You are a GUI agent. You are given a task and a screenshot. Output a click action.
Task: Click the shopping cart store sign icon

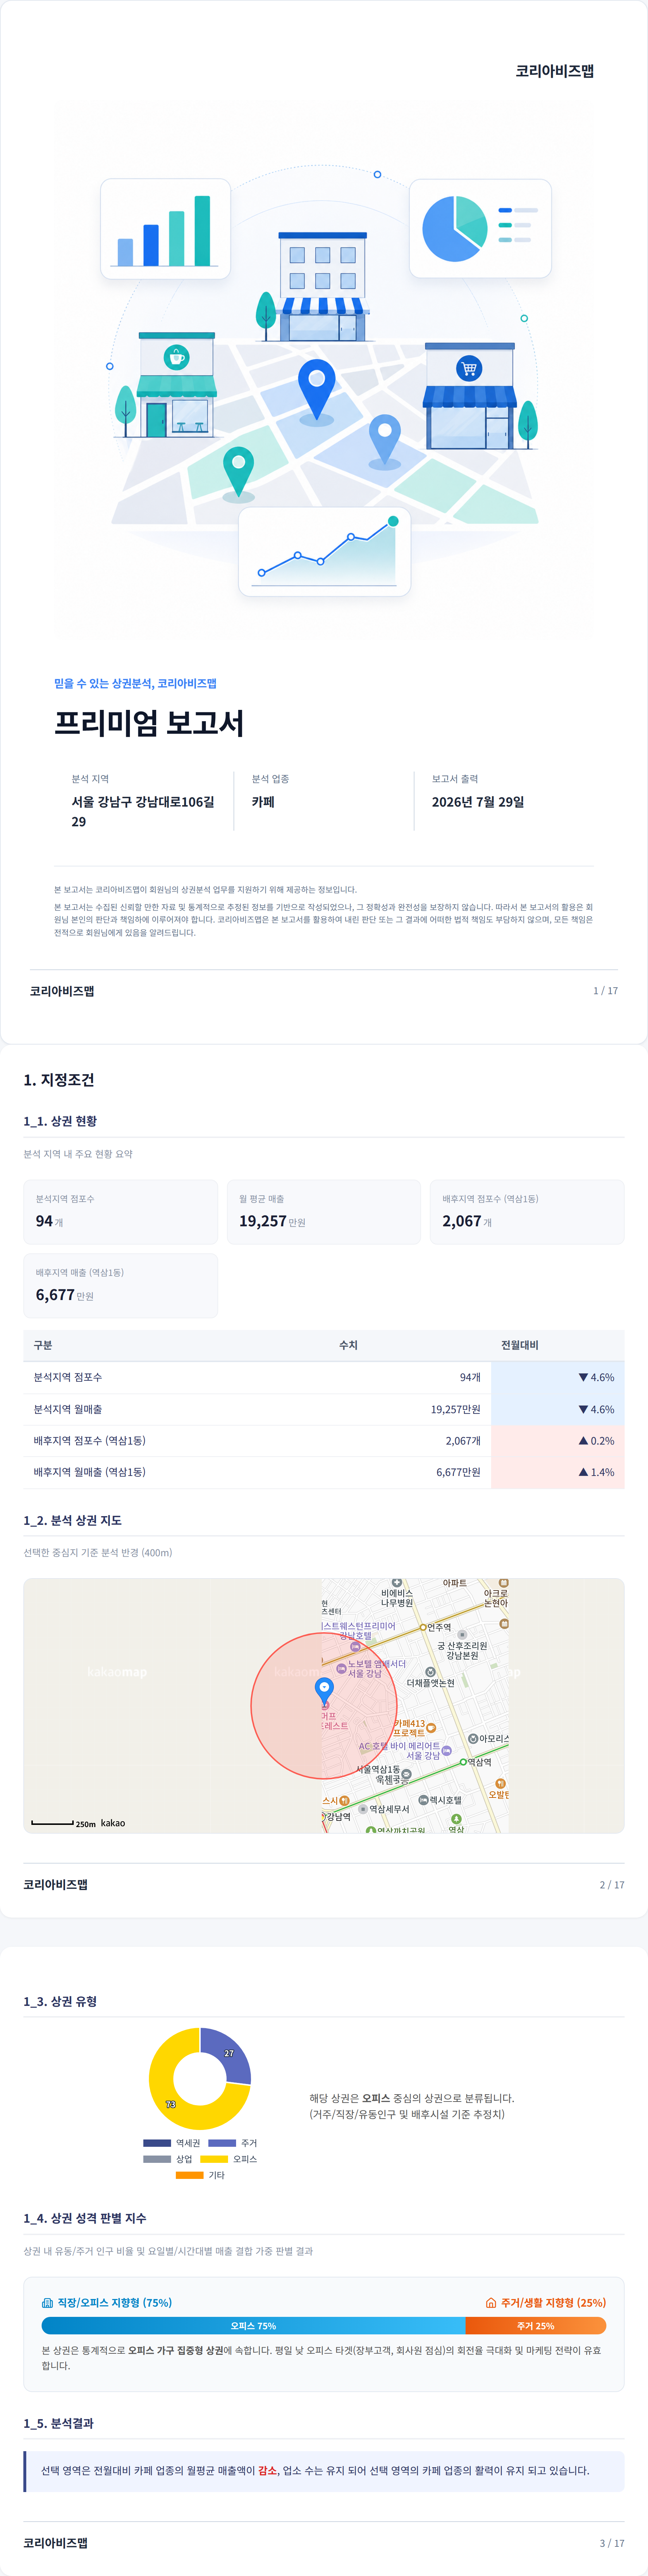469,368
